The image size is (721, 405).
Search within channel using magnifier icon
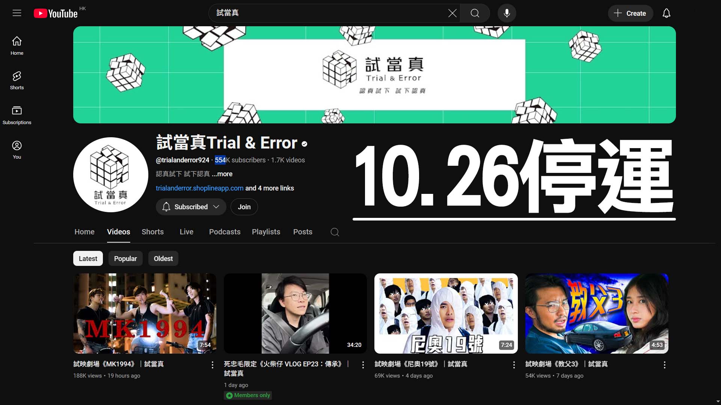point(335,232)
